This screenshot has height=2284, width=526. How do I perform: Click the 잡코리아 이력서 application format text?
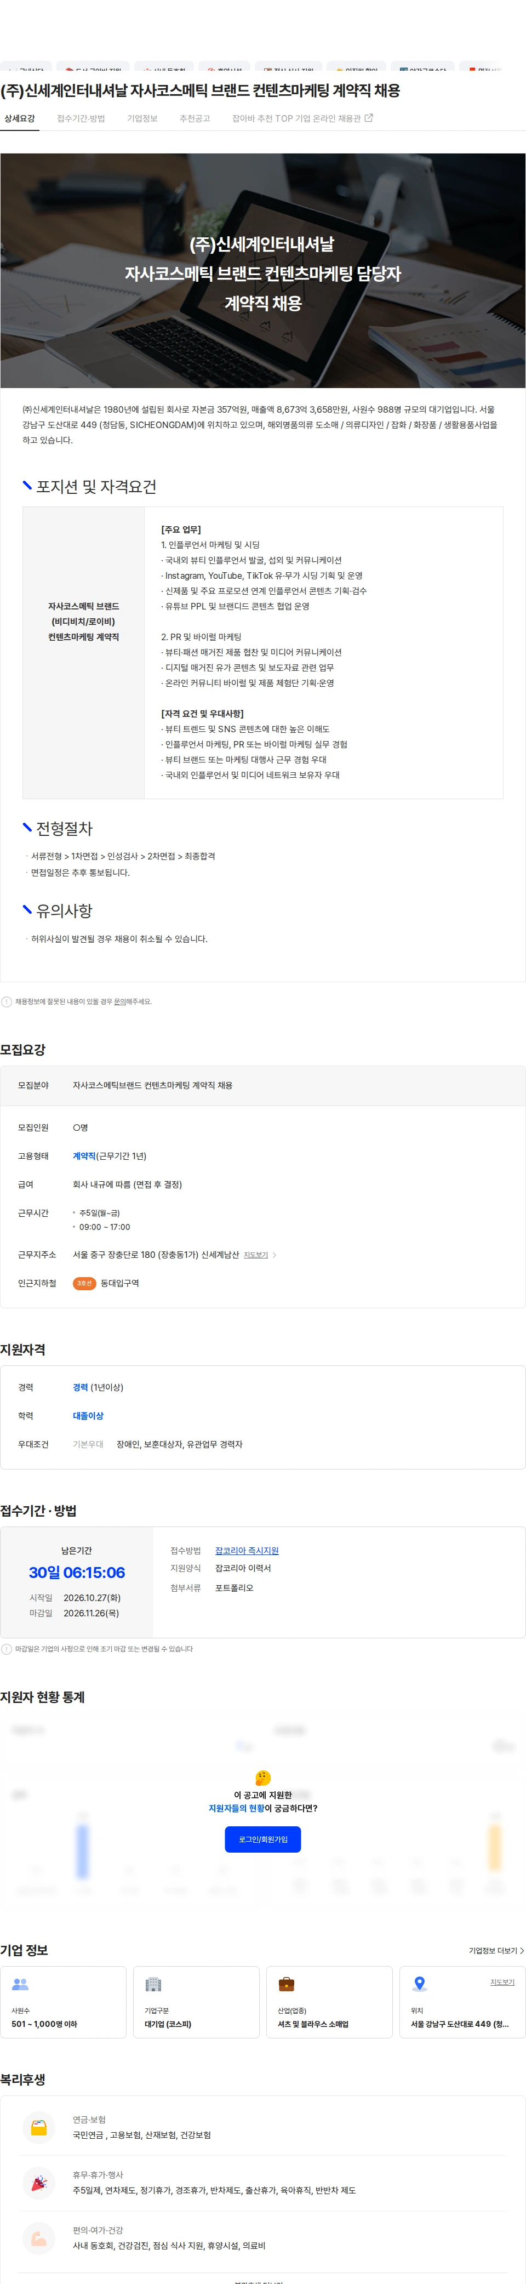click(243, 1569)
